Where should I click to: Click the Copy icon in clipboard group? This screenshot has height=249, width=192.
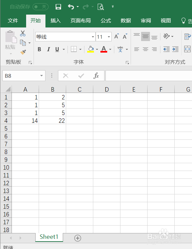[x=23, y=43]
